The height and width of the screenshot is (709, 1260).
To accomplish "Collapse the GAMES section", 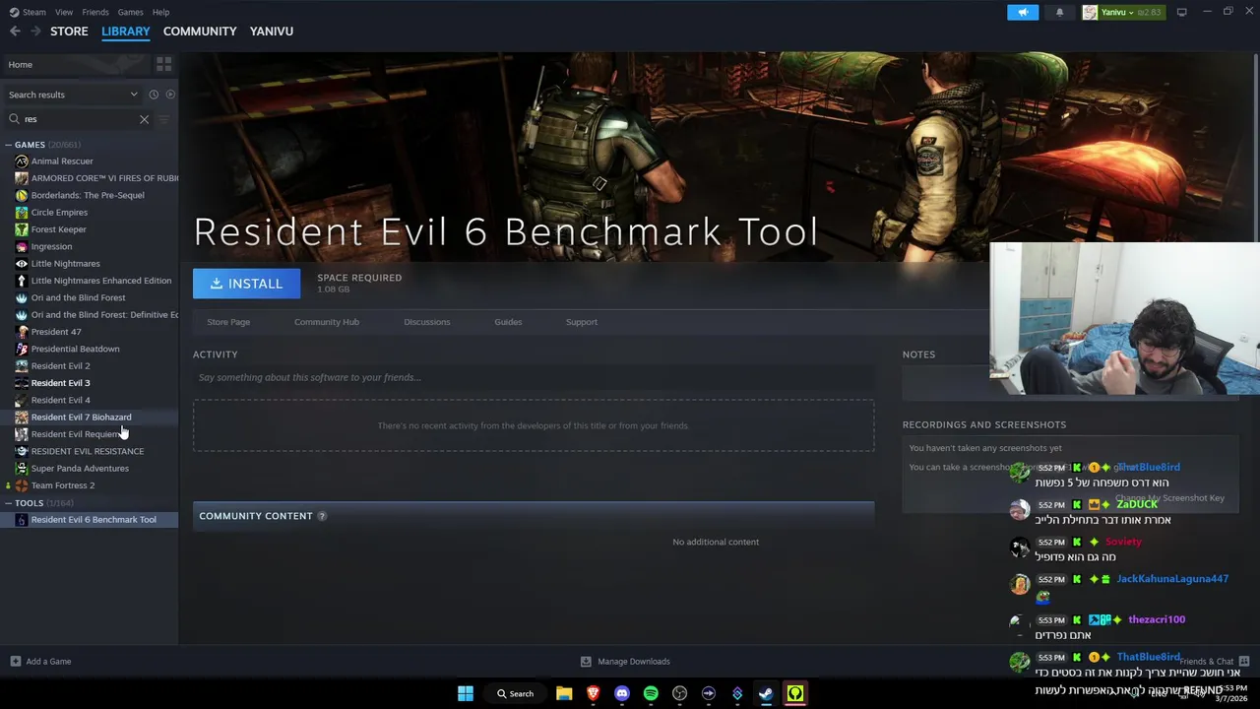I will 8,145.
